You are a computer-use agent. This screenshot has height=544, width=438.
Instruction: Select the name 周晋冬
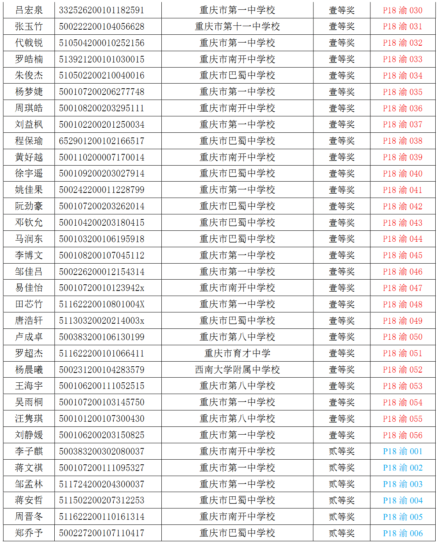29,517
